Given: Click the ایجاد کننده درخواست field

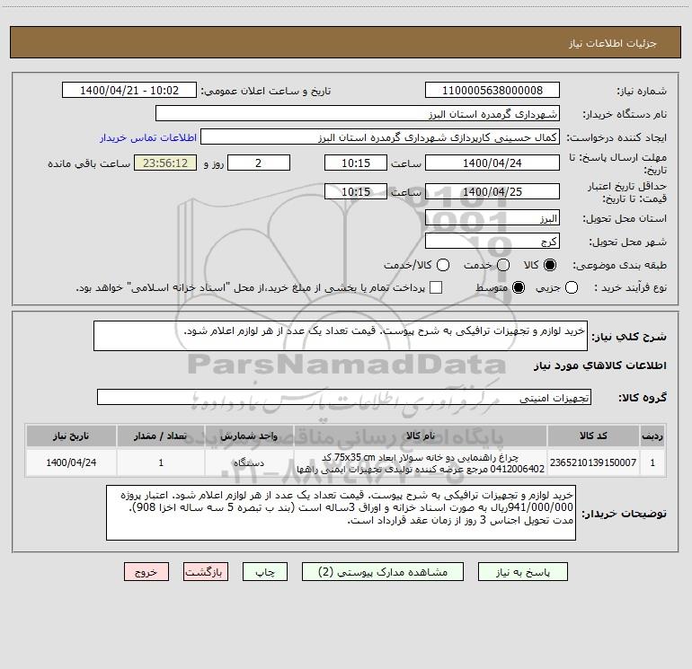Looking at the screenshot, I should (380, 137).
